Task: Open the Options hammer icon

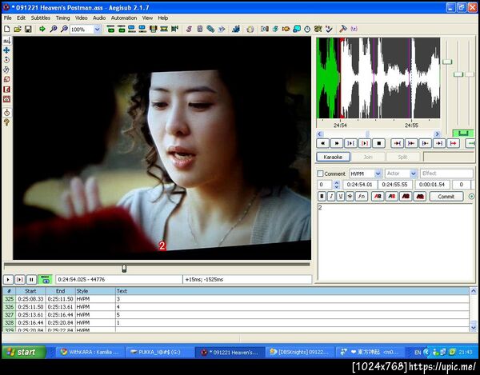Action: [x=343, y=29]
